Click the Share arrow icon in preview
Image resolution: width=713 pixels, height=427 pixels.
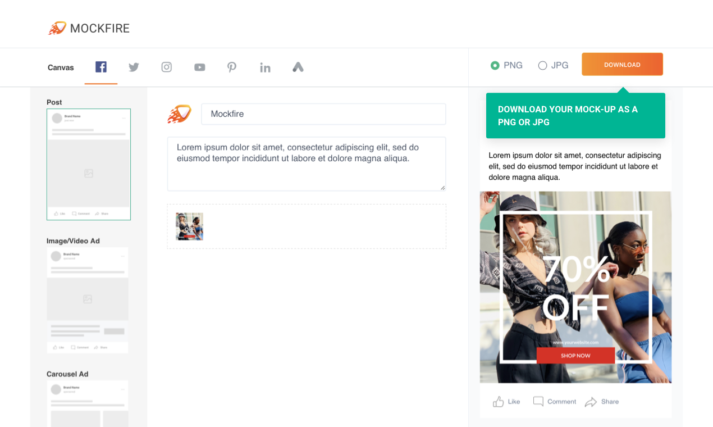(x=591, y=402)
